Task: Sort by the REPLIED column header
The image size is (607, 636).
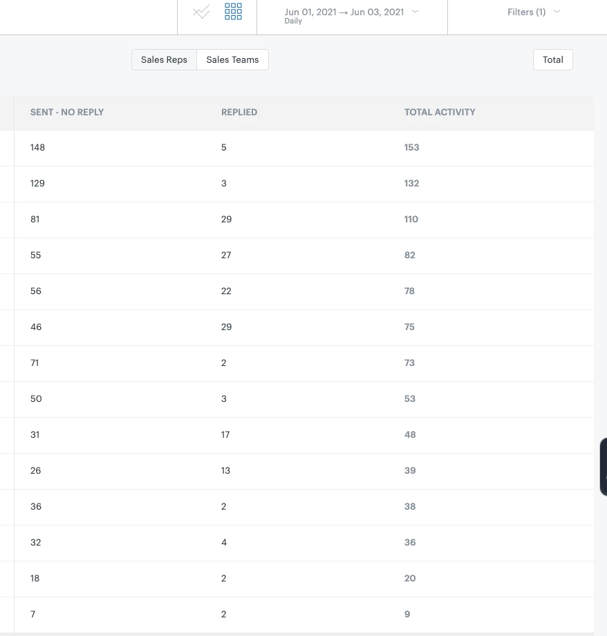Action: pos(239,113)
